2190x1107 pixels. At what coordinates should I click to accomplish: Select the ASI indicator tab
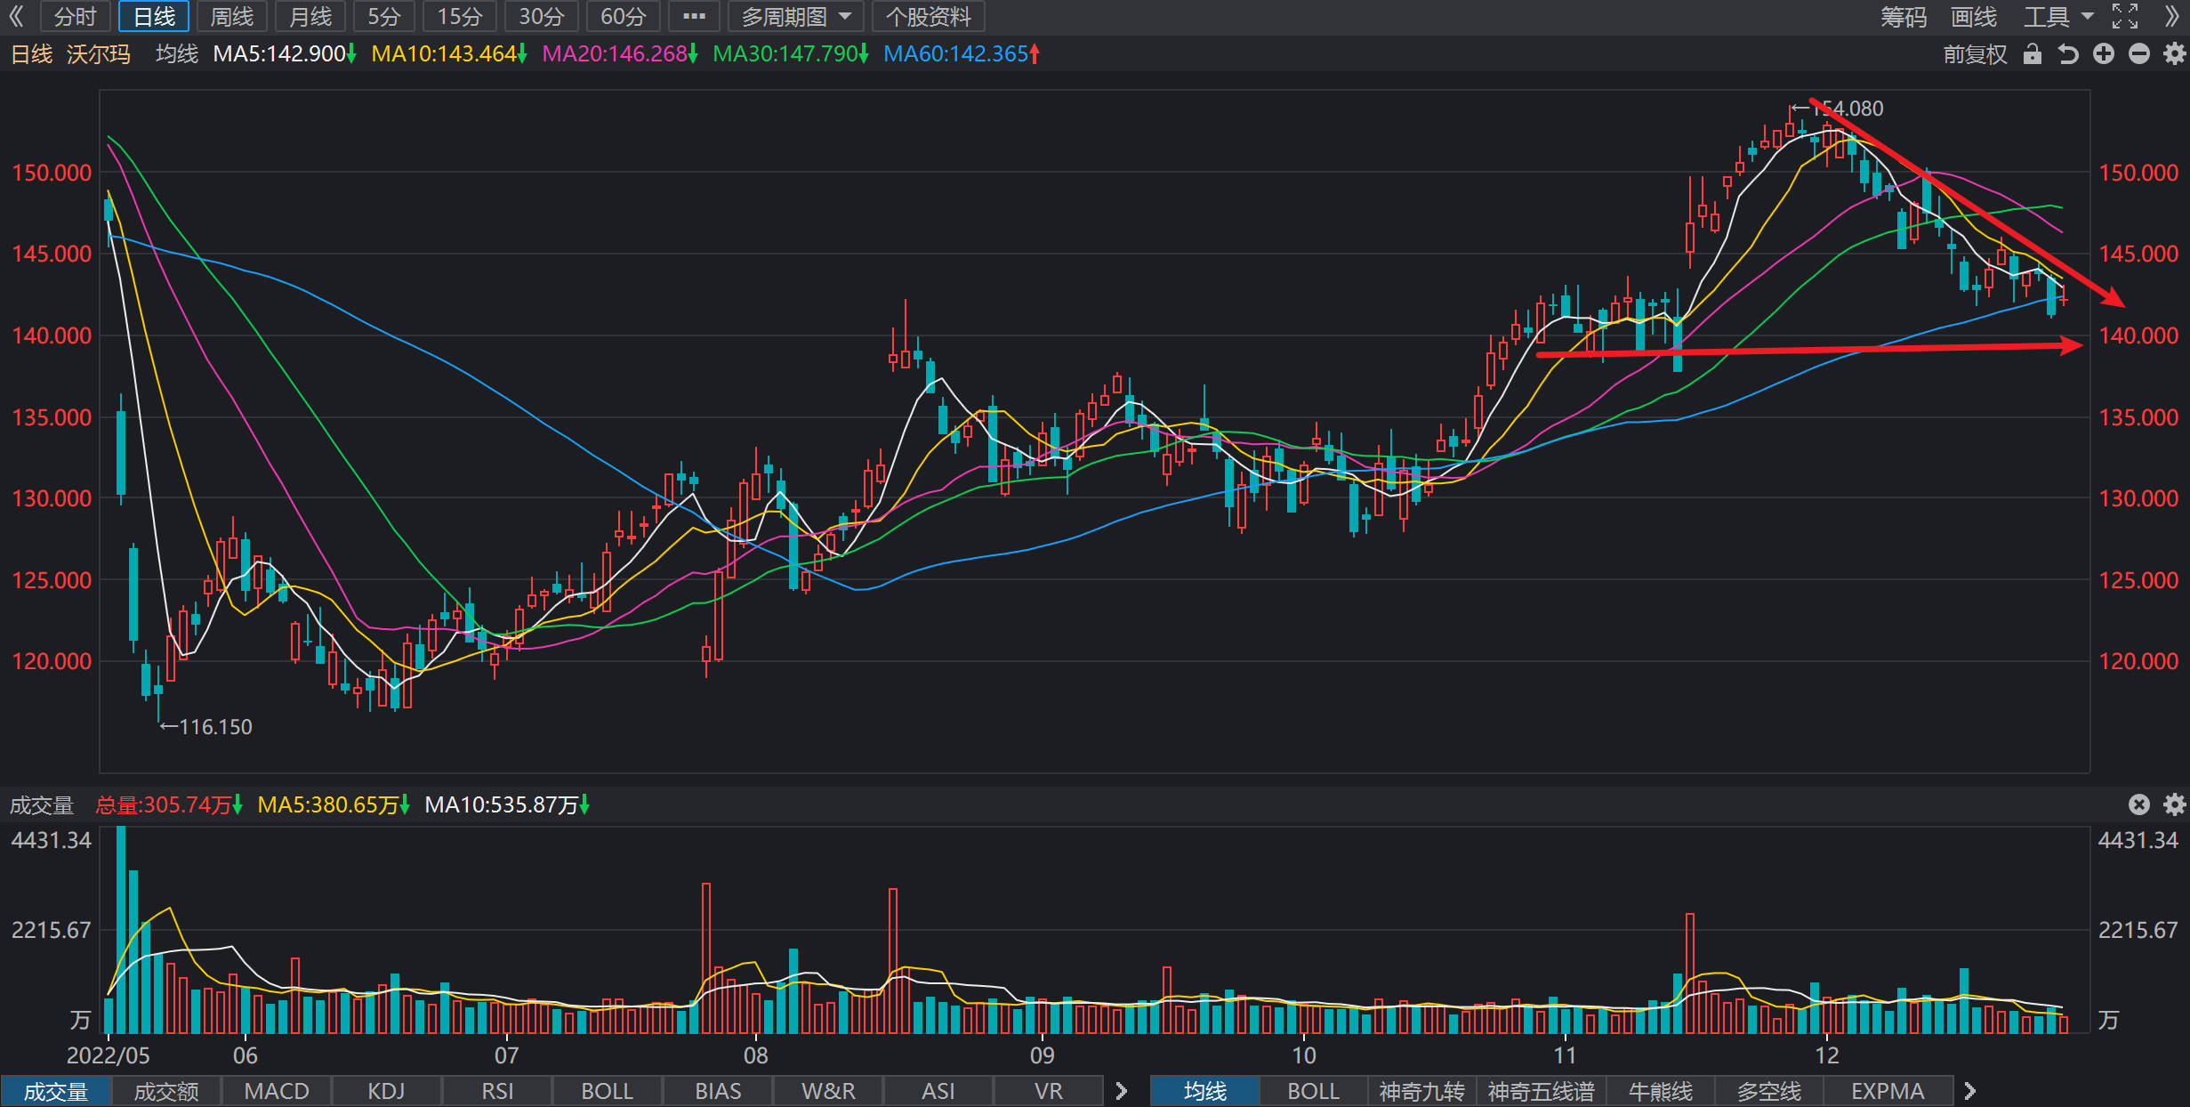point(938,1091)
